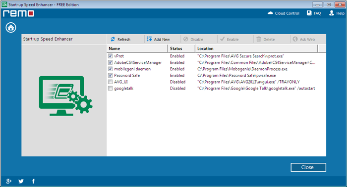Click the Disable toolbar button
This screenshot has width=347, height=187.
coord(193,39)
